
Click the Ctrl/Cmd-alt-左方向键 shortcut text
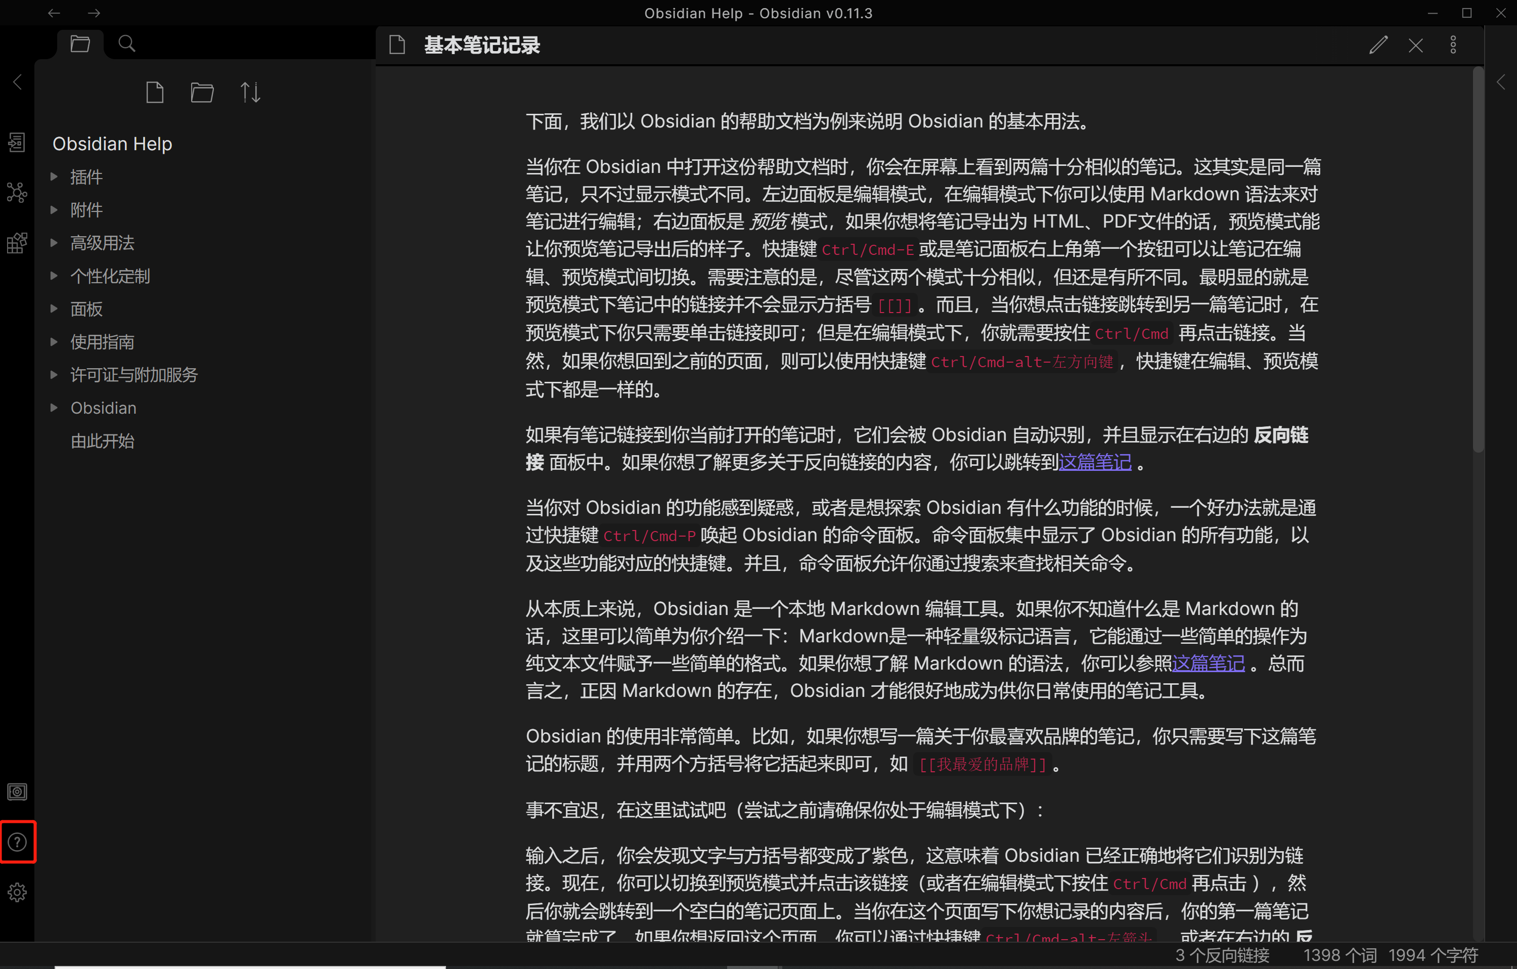(x=1022, y=362)
